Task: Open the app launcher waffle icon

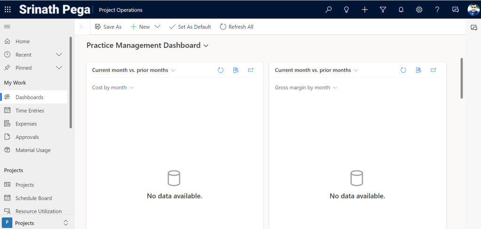Action: click(8, 9)
